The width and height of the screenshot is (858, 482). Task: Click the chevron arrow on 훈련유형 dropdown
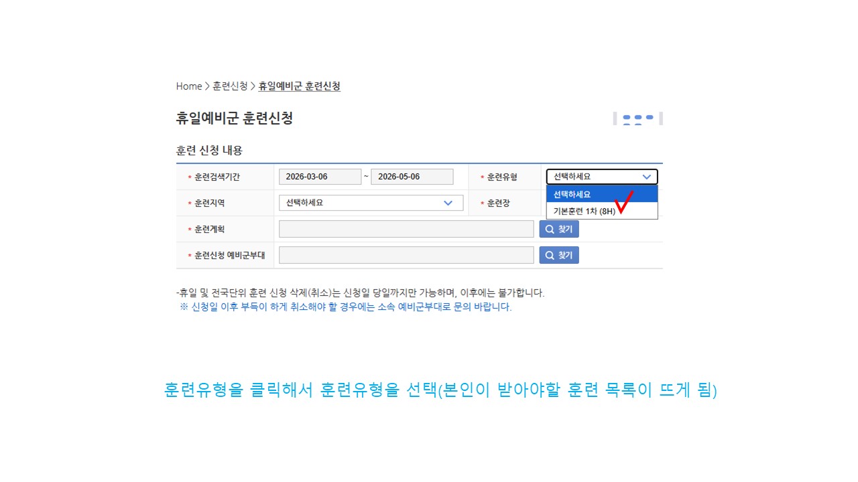[x=646, y=177]
